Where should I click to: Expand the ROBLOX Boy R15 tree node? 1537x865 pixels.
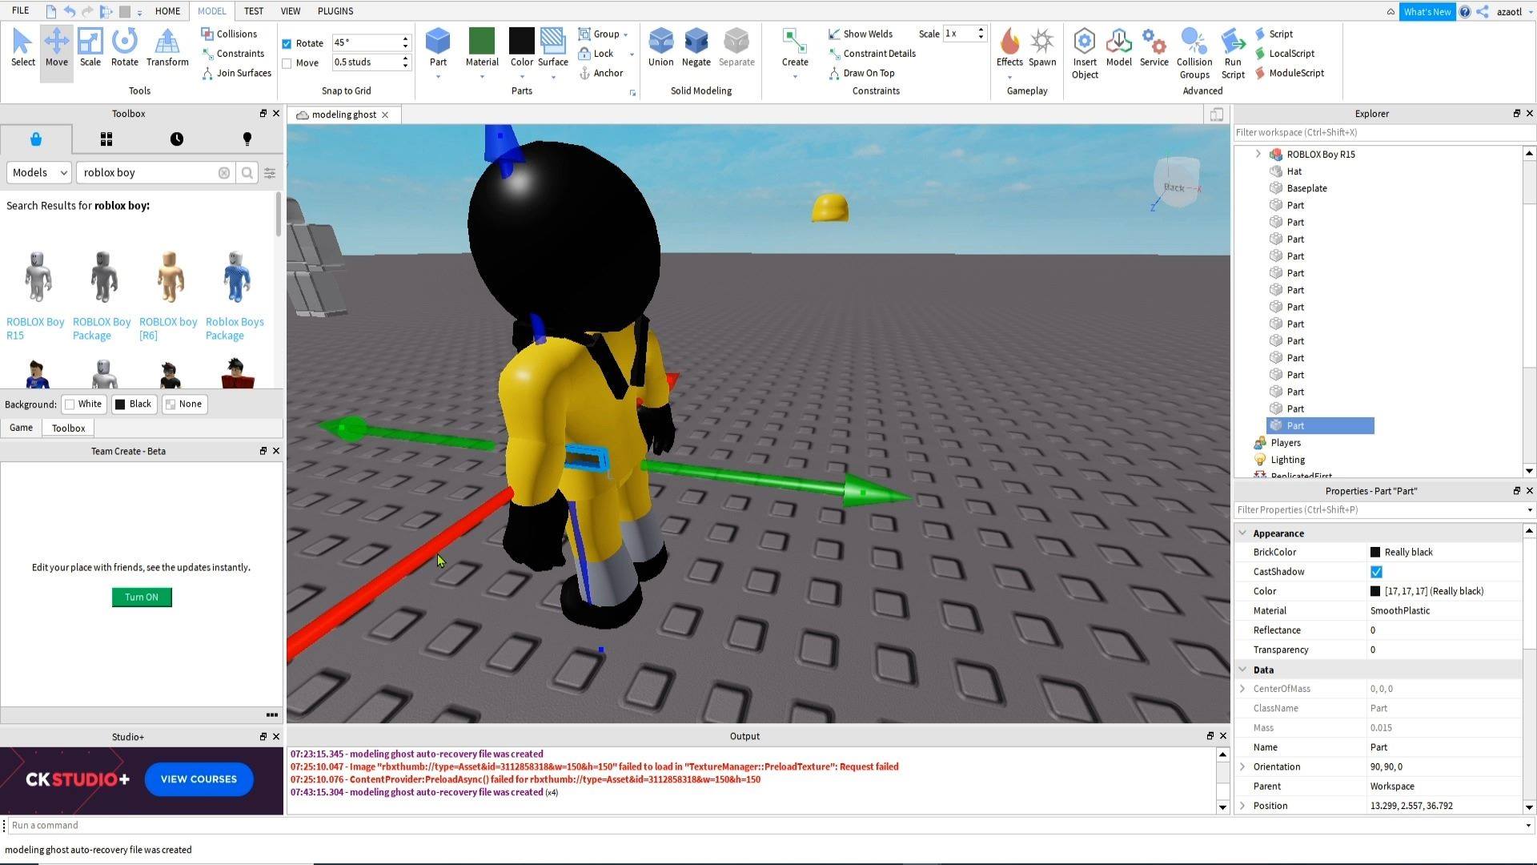1258,154
